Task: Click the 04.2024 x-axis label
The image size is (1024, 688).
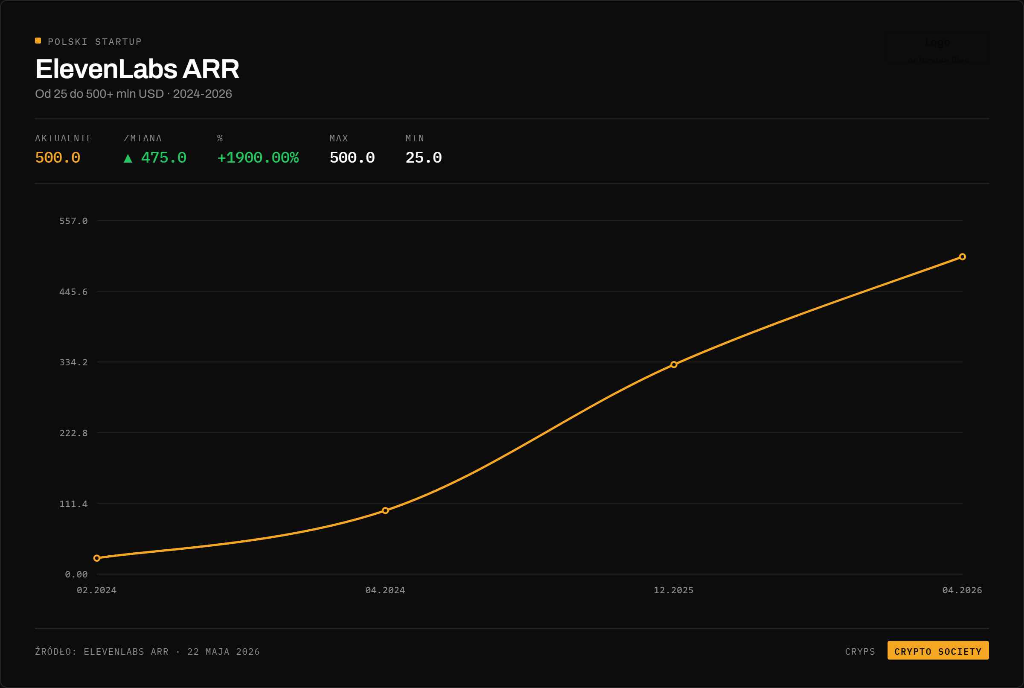Action: click(x=385, y=590)
